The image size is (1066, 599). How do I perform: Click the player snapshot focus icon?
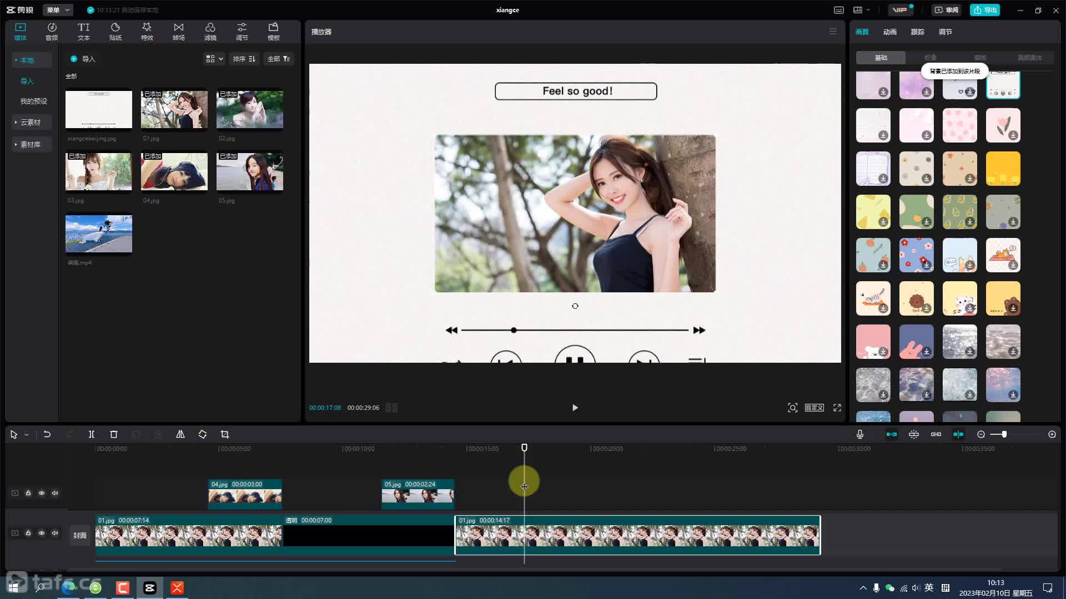(x=793, y=408)
